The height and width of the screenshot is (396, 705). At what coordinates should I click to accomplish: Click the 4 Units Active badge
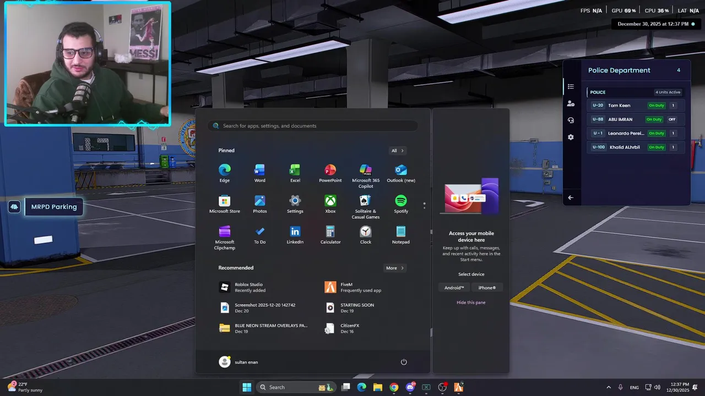coord(668,92)
